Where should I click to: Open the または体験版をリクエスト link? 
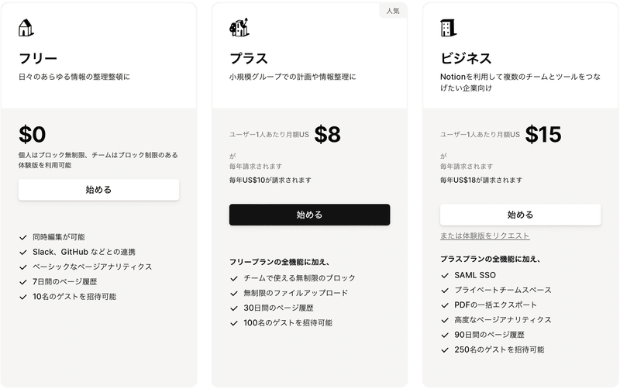point(485,236)
